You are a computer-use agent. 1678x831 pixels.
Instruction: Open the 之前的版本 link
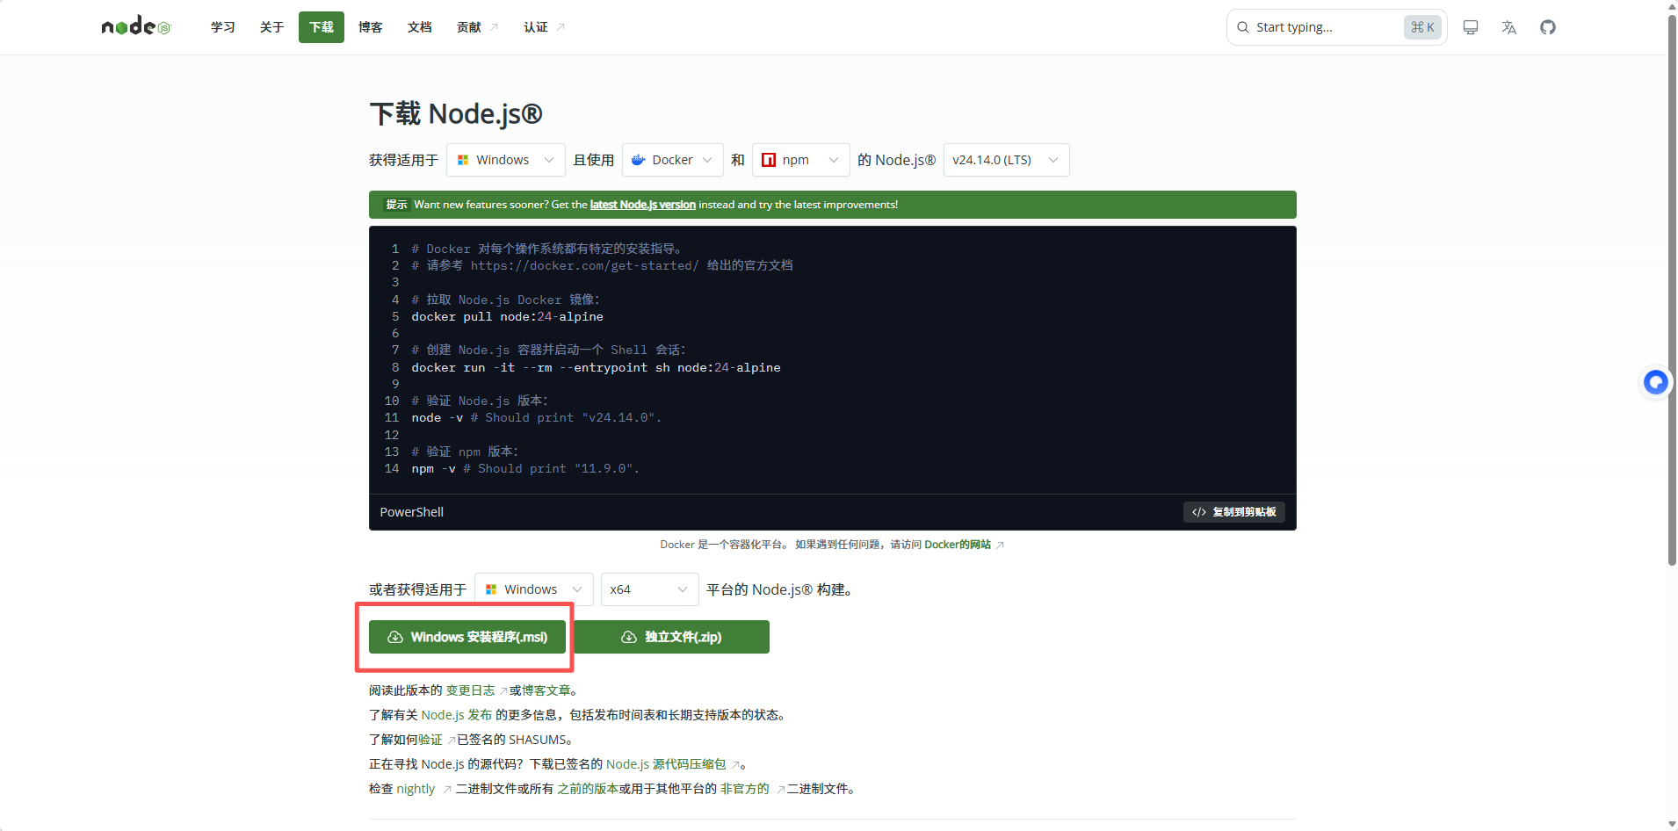588,789
